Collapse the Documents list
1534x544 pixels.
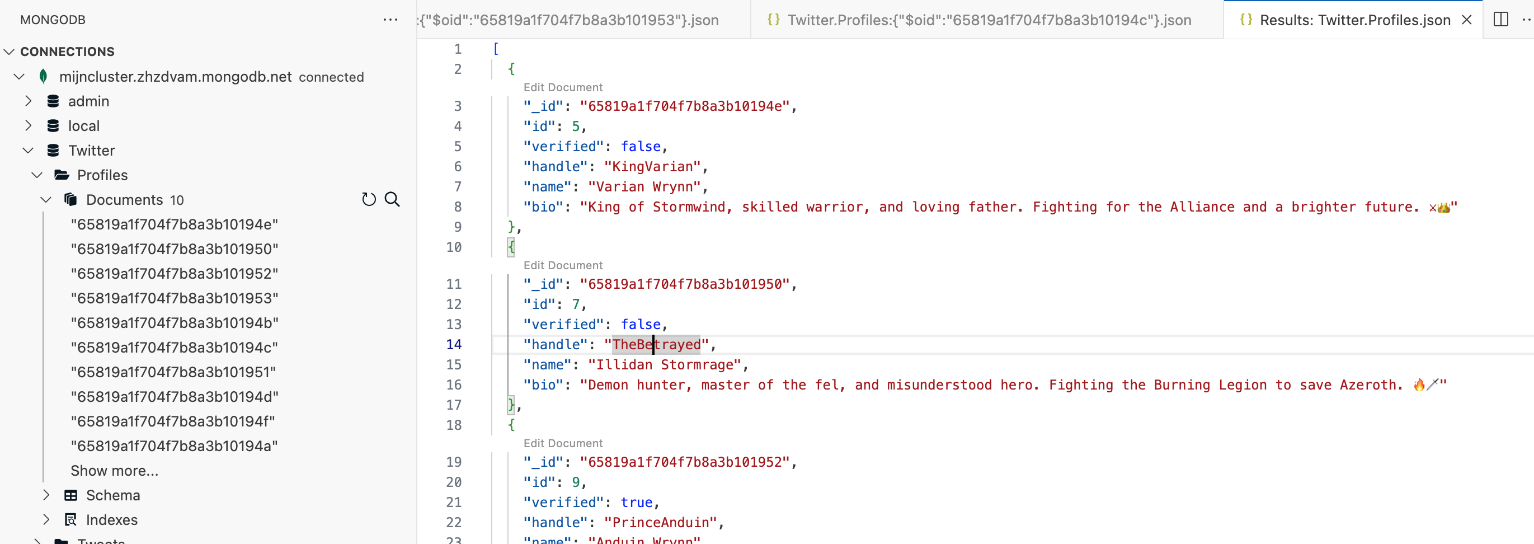pos(46,200)
